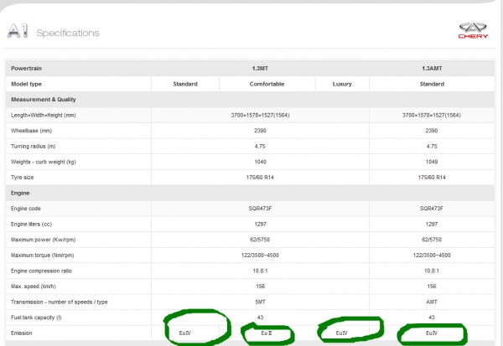Select the EuIV emission under 1.3MT Standard
Image resolution: width=503 pixels, height=346 pixels.
click(184, 333)
